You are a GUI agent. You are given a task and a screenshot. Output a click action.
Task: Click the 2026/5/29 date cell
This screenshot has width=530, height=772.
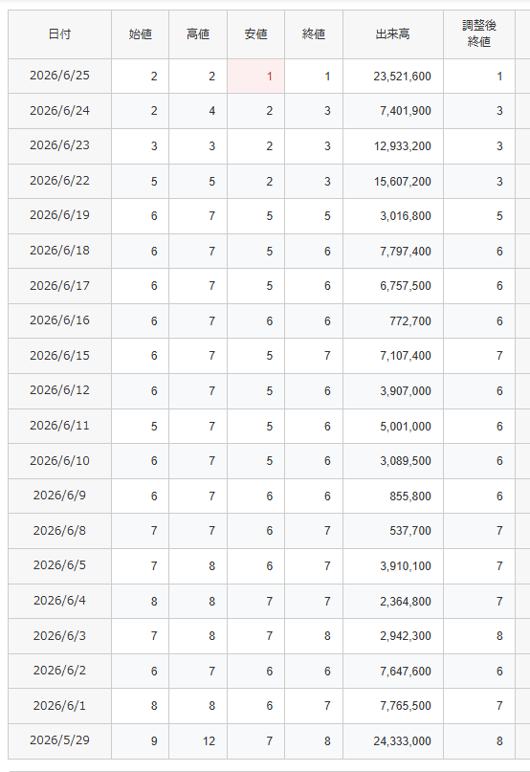pos(59,741)
